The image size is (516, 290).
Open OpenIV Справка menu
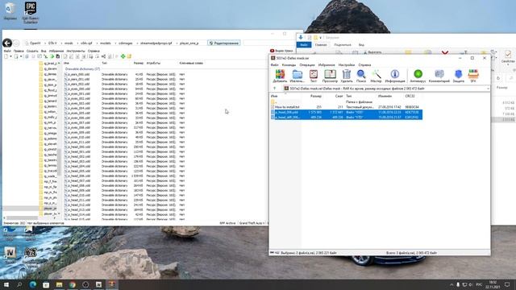point(94,51)
